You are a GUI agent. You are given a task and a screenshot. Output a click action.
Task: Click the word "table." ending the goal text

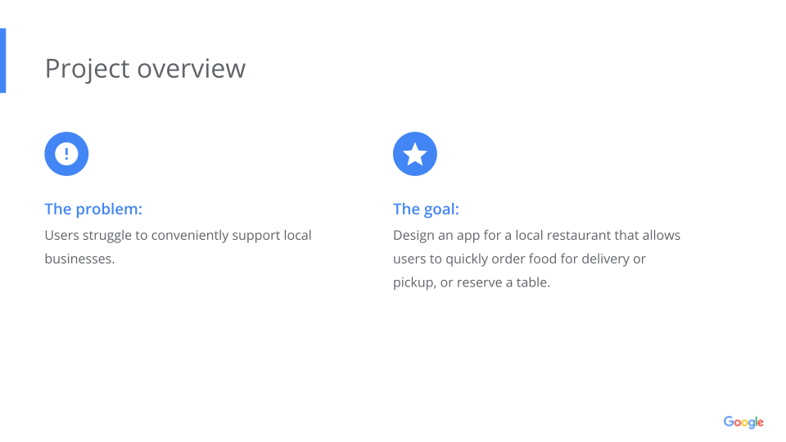click(x=532, y=283)
